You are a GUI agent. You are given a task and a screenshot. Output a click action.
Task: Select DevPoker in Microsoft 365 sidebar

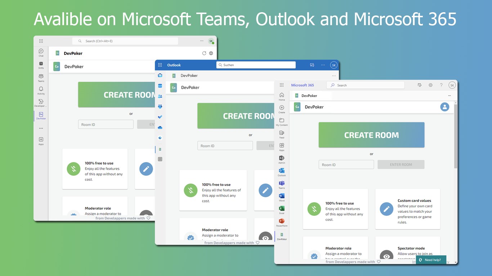tap(282, 236)
